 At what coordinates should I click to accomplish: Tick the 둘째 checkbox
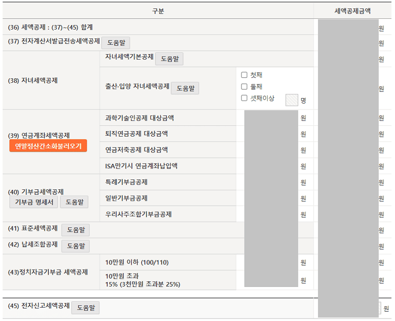[x=244, y=87]
